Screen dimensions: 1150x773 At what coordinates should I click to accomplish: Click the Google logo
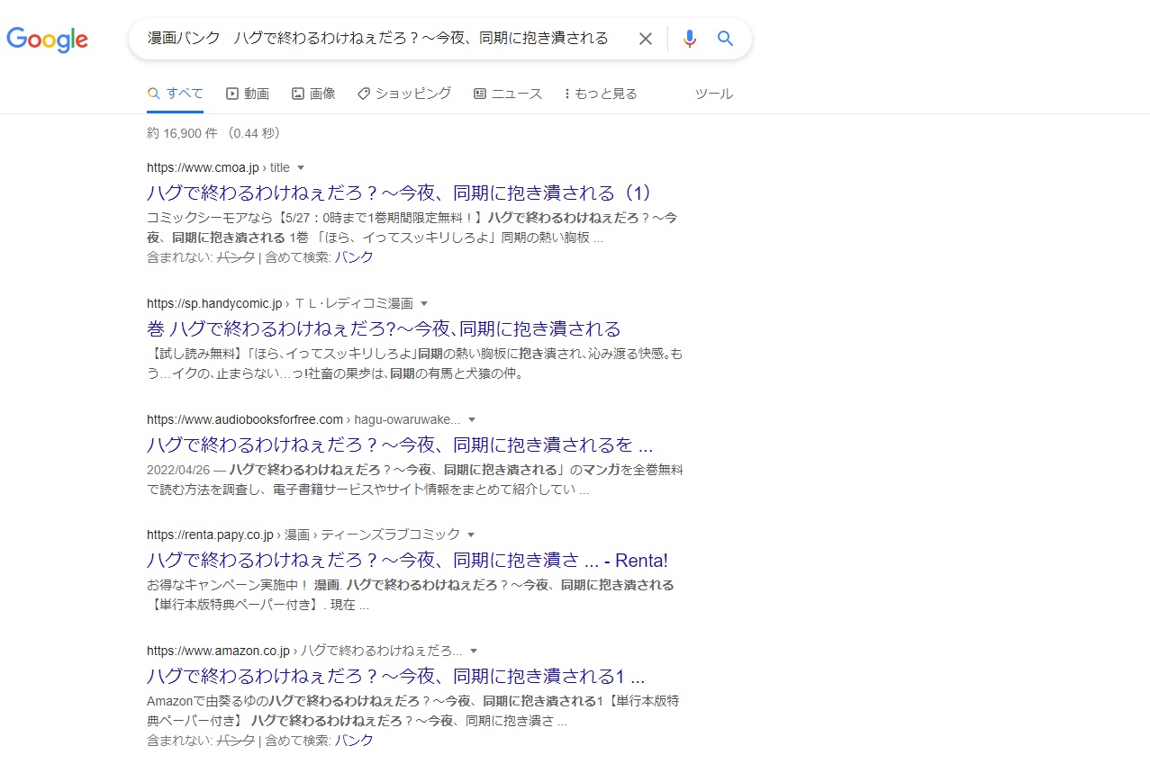[x=47, y=39]
